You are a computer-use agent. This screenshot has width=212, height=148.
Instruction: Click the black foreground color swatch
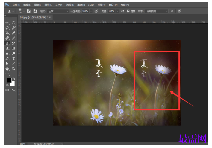click(x=9, y=80)
